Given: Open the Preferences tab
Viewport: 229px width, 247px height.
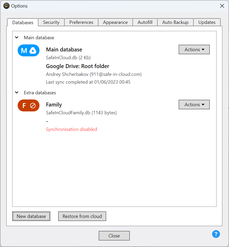Looking at the screenshot, I should (81, 22).
